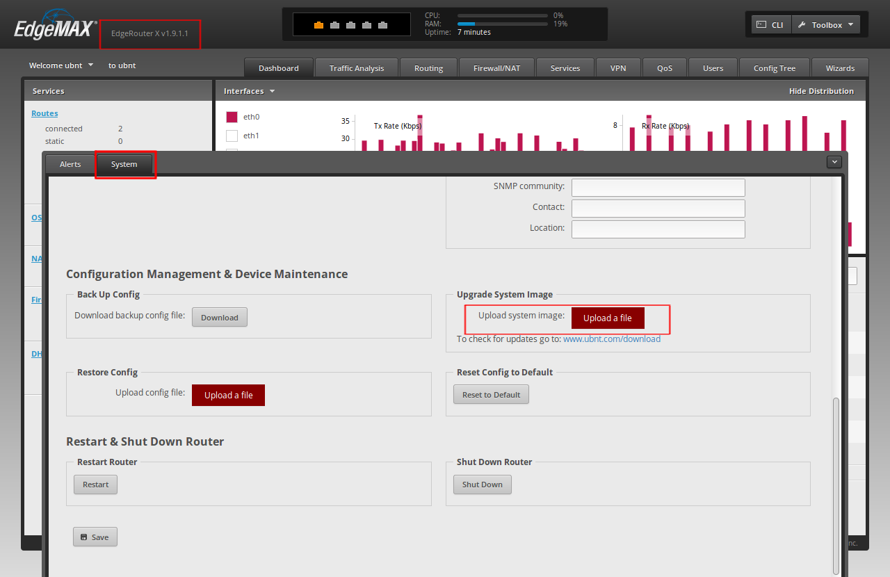The width and height of the screenshot is (890, 577).
Task: Click the System panel vertical scrollbar
Action: [836, 487]
